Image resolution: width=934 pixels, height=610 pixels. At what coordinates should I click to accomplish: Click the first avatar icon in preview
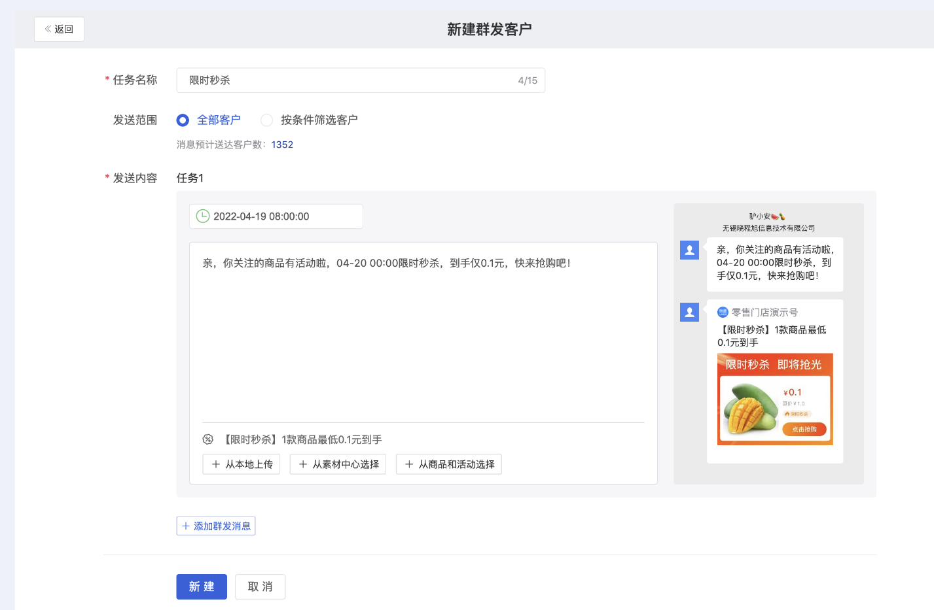tap(690, 250)
